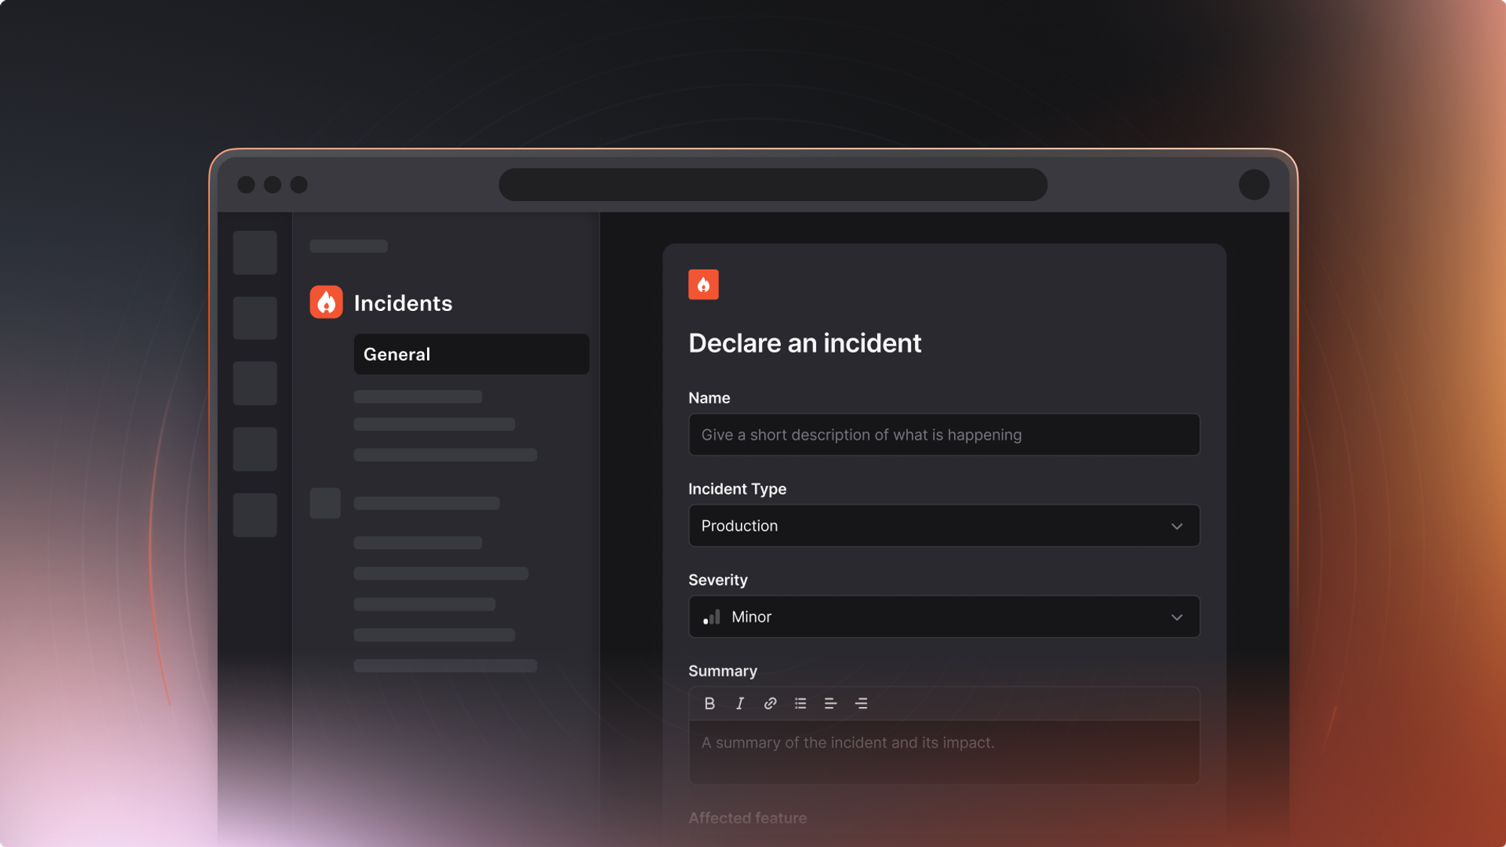Click the bulleted list icon
The width and height of the screenshot is (1506, 847).
pyautogui.click(x=800, y=703)
